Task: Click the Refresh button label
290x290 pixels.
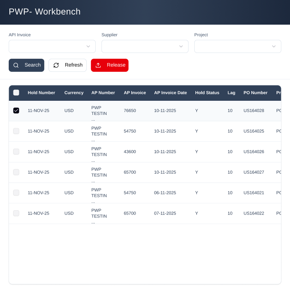Action: (74, 65)
